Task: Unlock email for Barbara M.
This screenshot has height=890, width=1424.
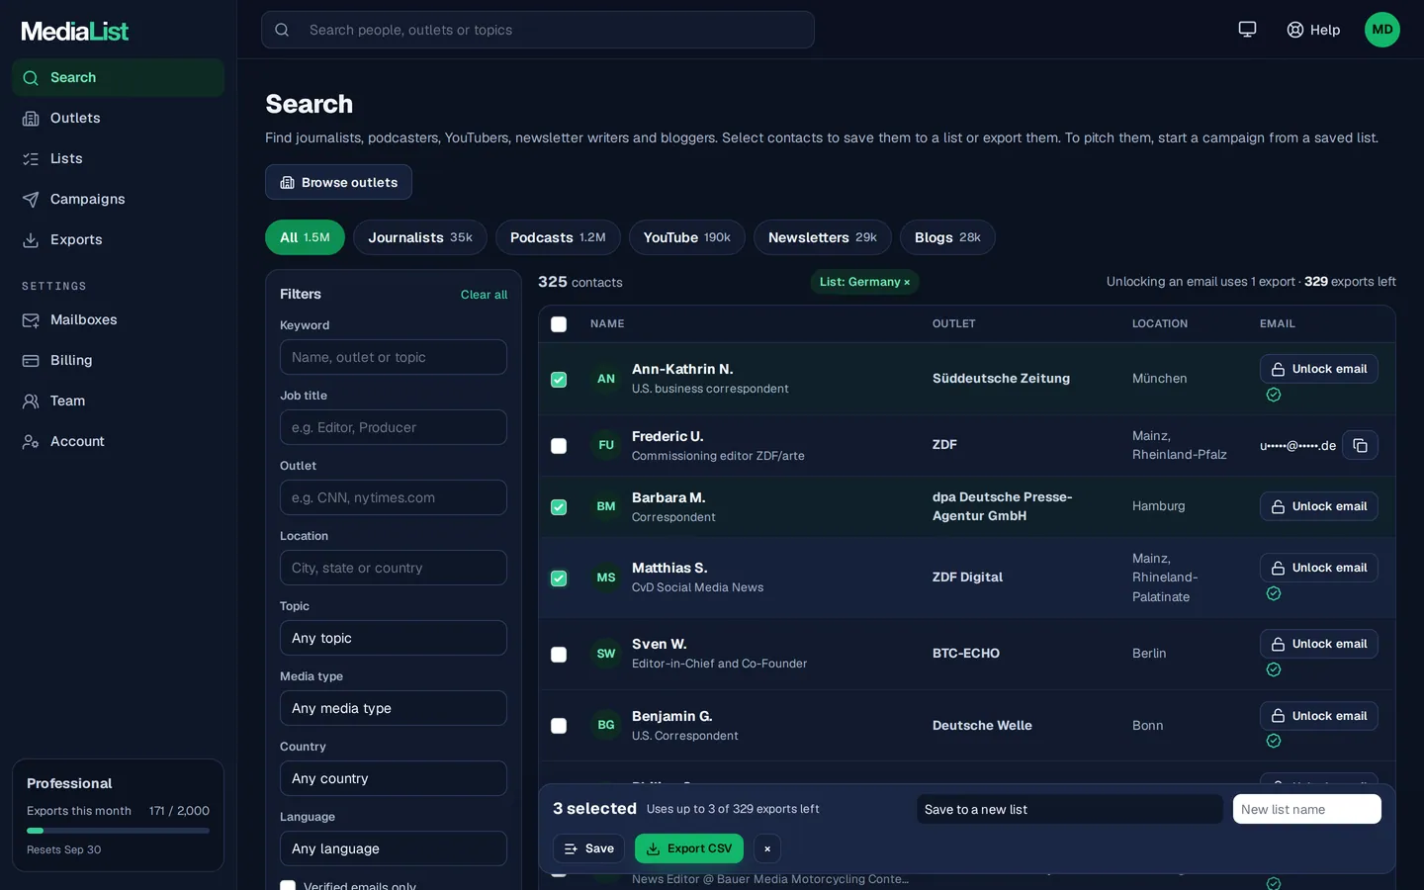Action: point(1319,506)
